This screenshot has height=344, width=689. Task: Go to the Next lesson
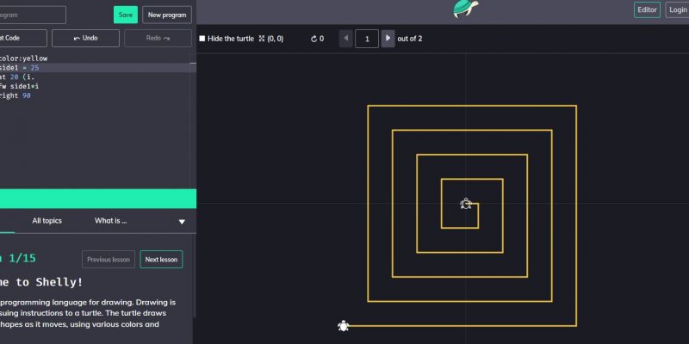161,260
